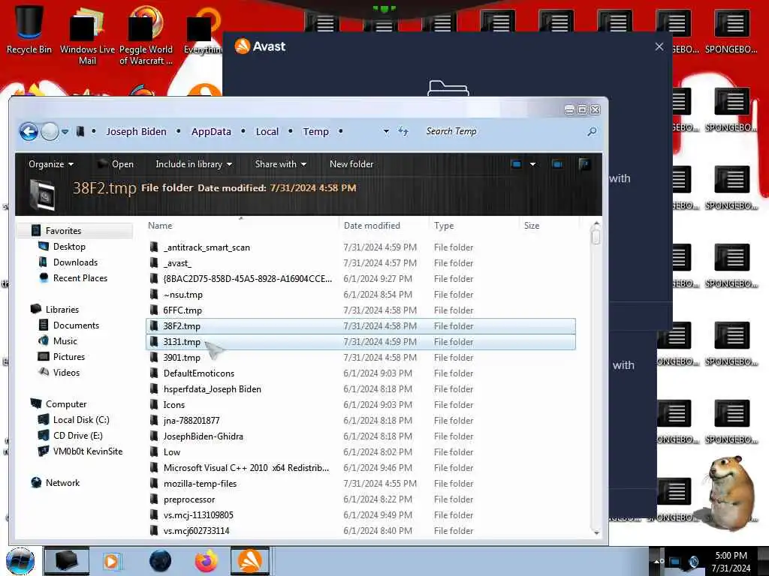The height and width of the screenshot is (576, 769).
Task: Click the Temp breadcrumb
Action: (316, 131)
